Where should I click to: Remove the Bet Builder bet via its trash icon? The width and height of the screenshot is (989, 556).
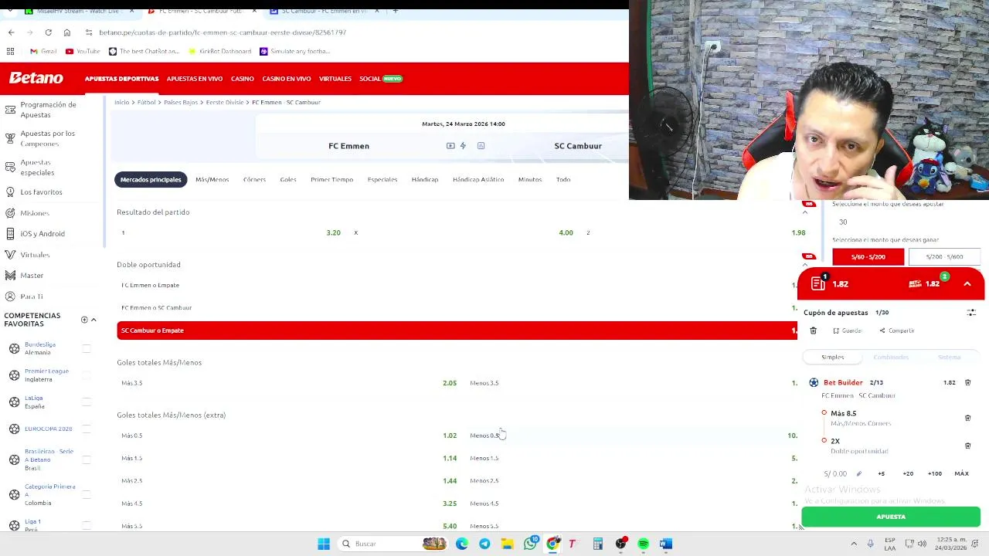pyautogui.click(x=967, y=382)
